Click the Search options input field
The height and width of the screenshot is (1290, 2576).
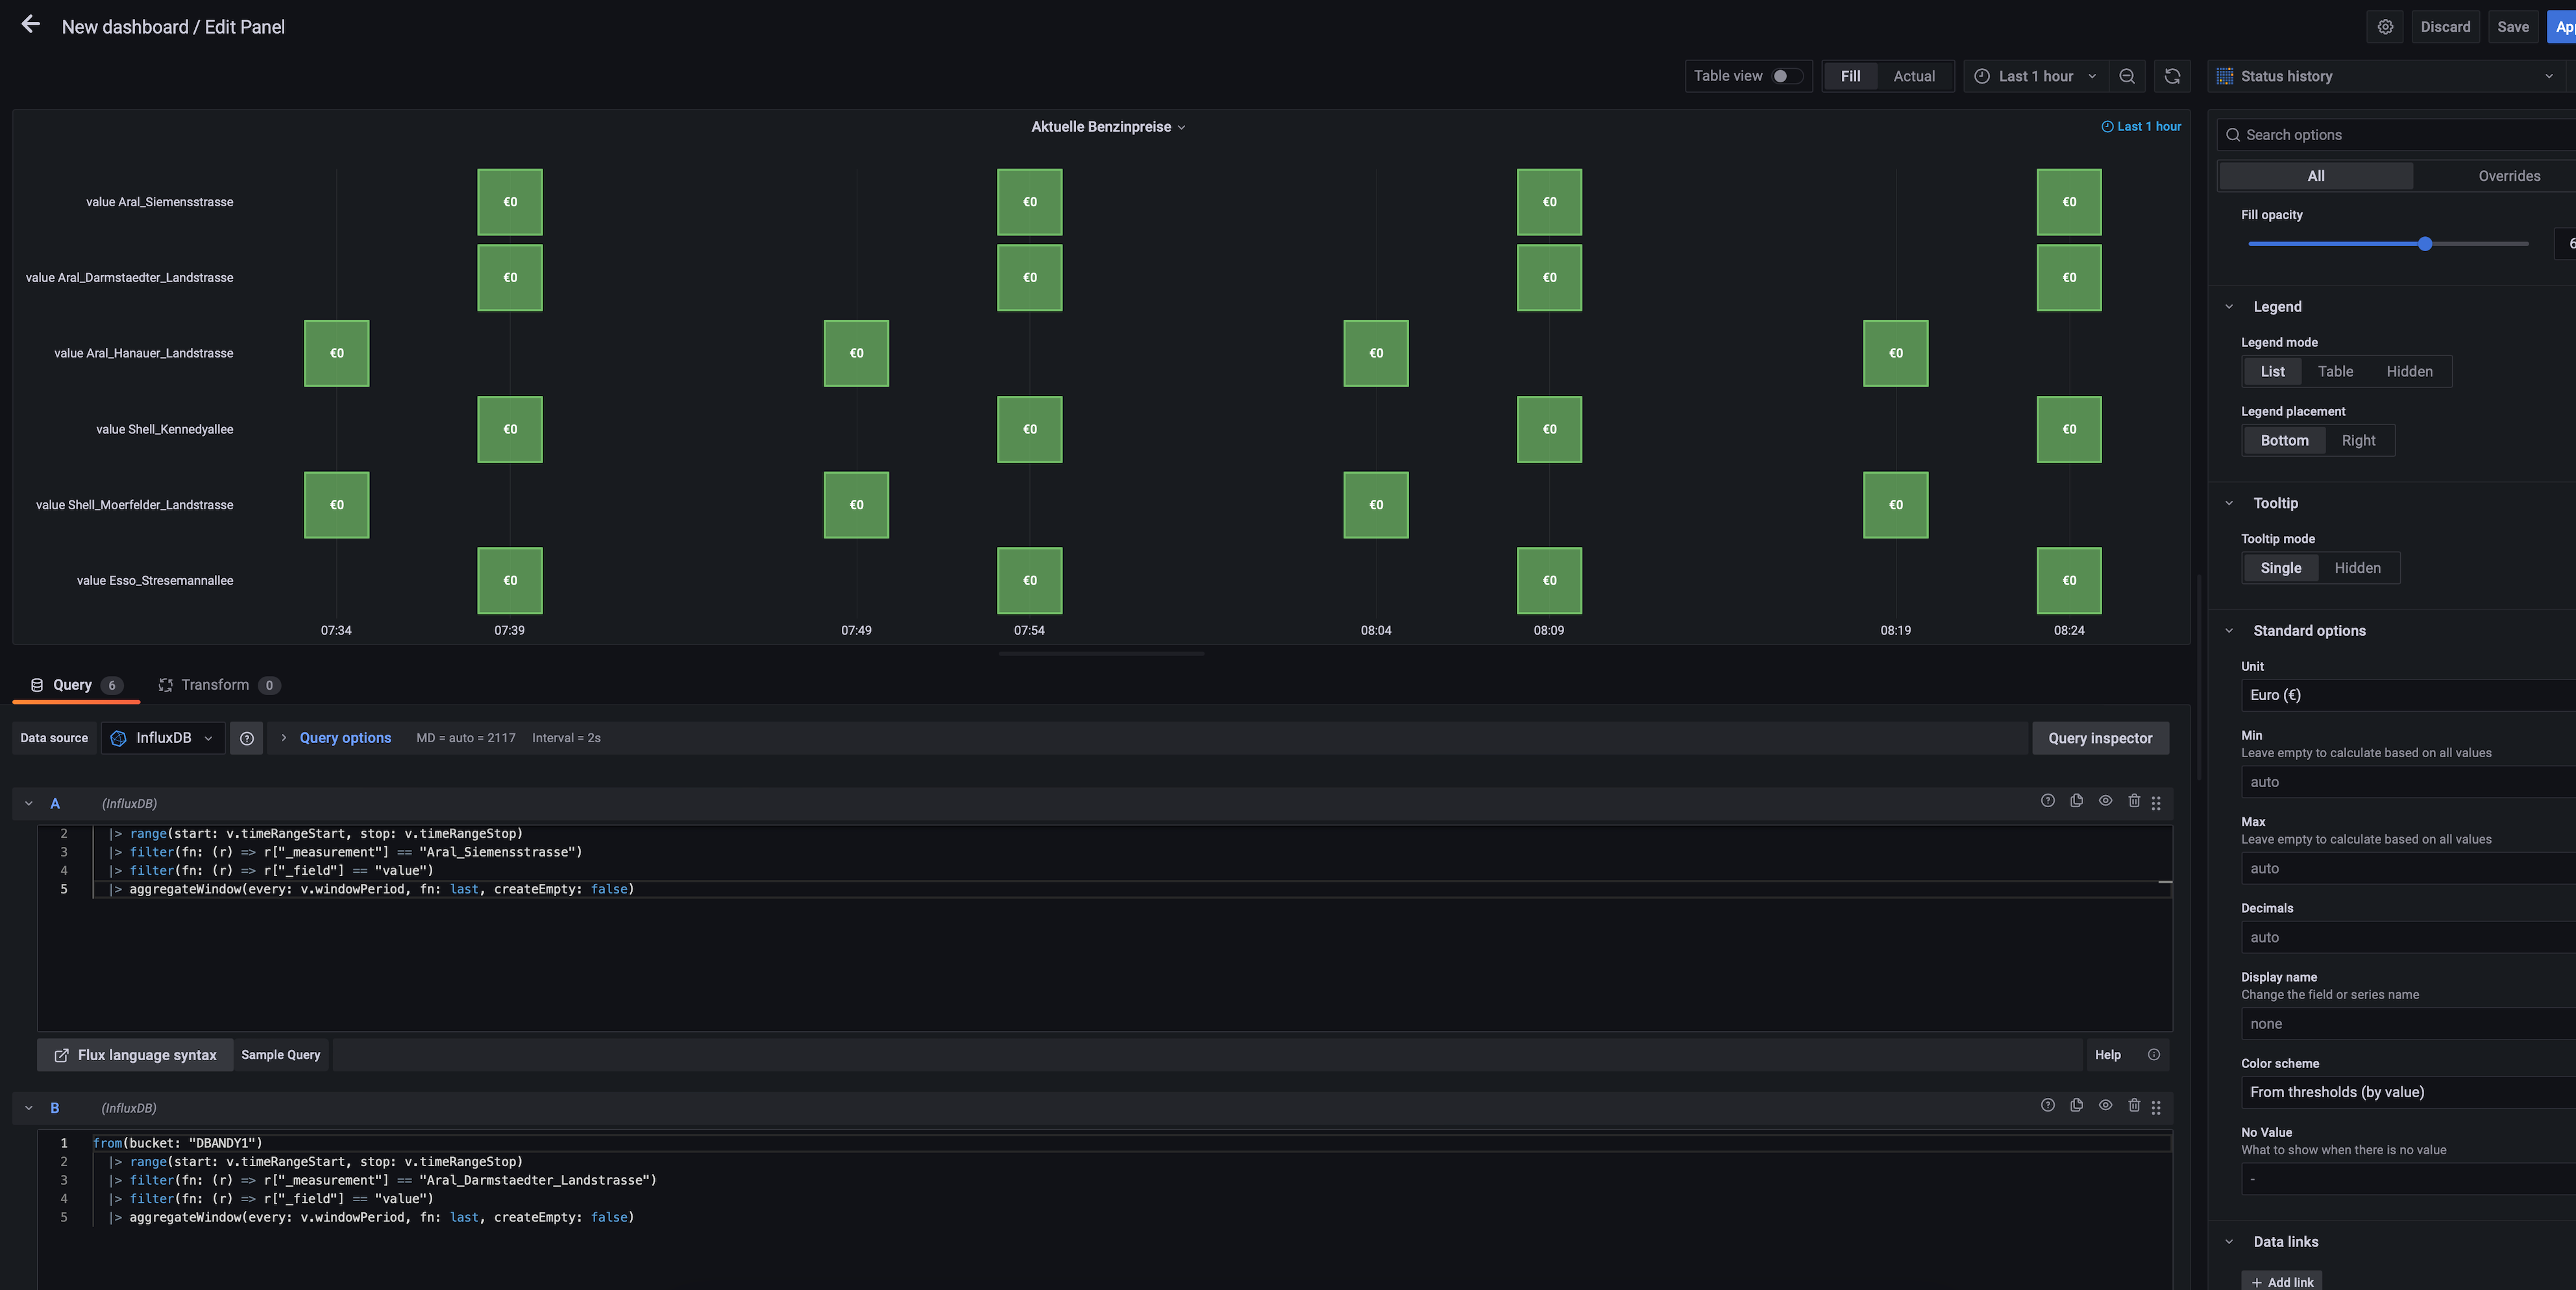point(2400,135)
